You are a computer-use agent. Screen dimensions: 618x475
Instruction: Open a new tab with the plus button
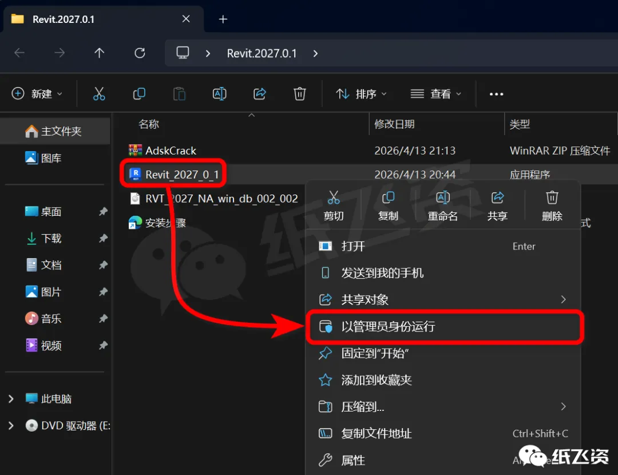click(x=223, y=19)
